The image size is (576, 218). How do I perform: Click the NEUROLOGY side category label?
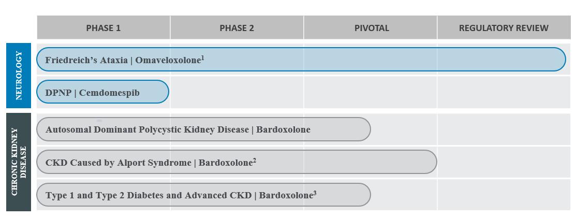(19, 75)
